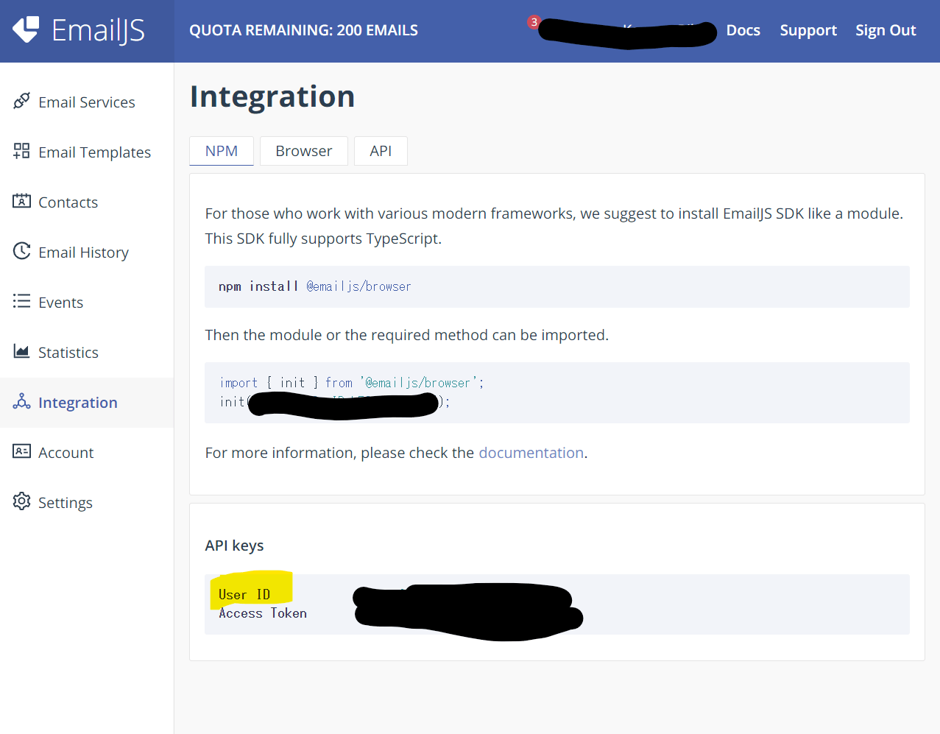The height and width of the screenshot is (734, 940).
Task: Click the Email Templates grid icon
Action: click(x=22, y=151)
